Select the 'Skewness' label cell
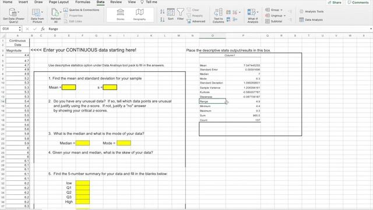Viewport: 373px width, 210px height. pos(212,97)
